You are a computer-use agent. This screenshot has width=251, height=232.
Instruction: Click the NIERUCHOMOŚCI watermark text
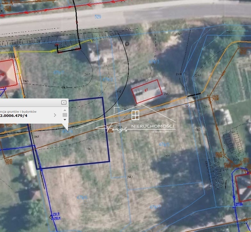click(x=152, y=126)
